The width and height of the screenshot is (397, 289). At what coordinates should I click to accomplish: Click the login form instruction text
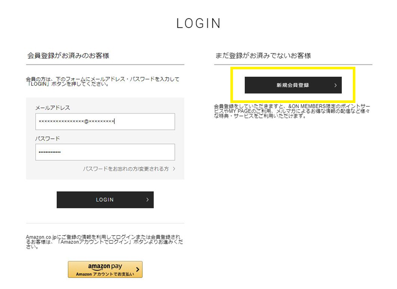[103, 81]
